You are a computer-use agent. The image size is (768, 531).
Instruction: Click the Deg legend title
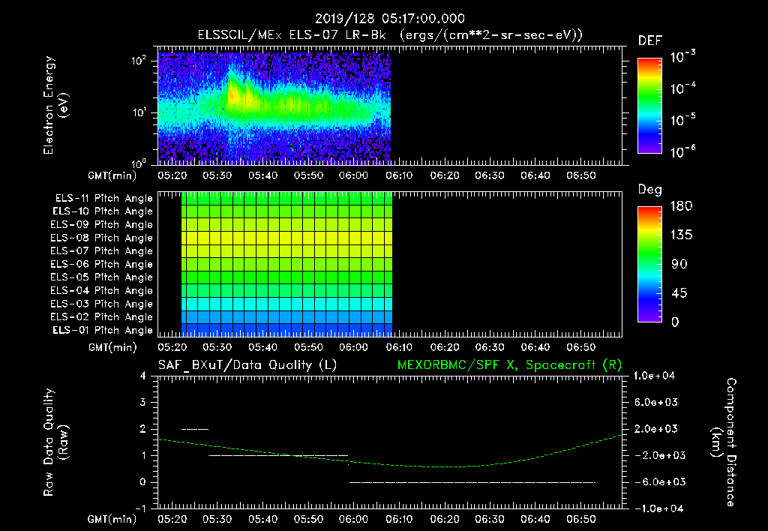click(650, 190)
